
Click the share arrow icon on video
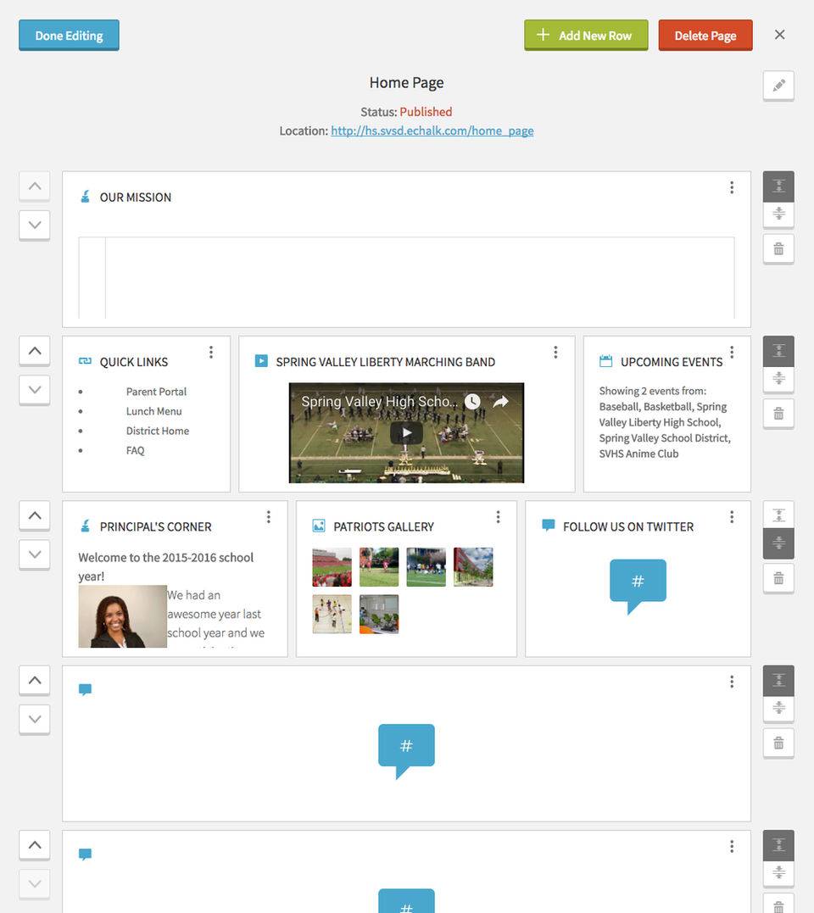501,402
